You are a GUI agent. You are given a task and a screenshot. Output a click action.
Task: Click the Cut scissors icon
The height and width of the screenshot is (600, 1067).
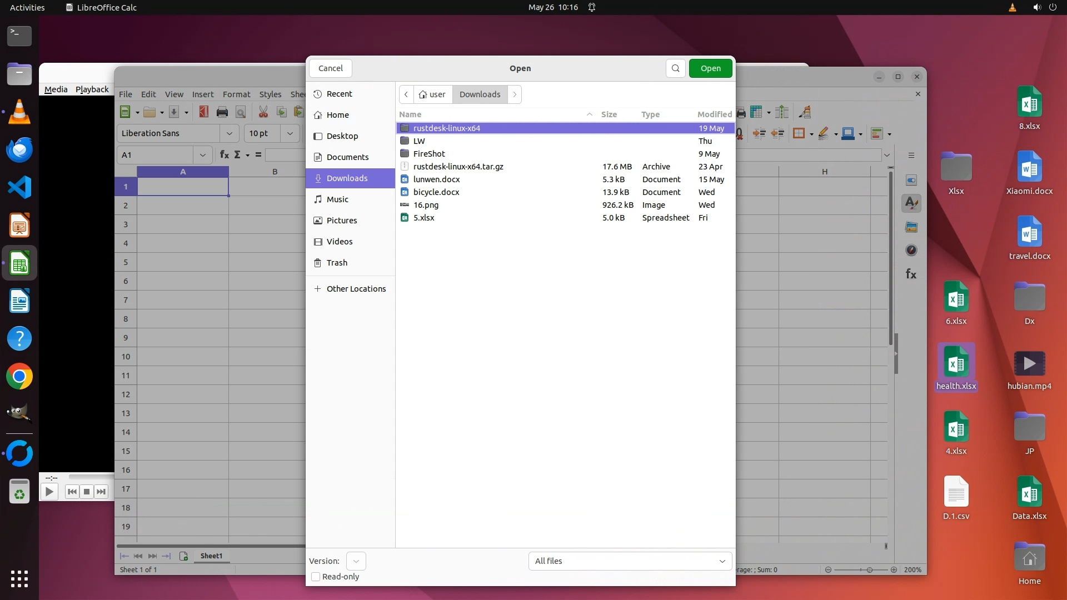click(x=263, y=112)
